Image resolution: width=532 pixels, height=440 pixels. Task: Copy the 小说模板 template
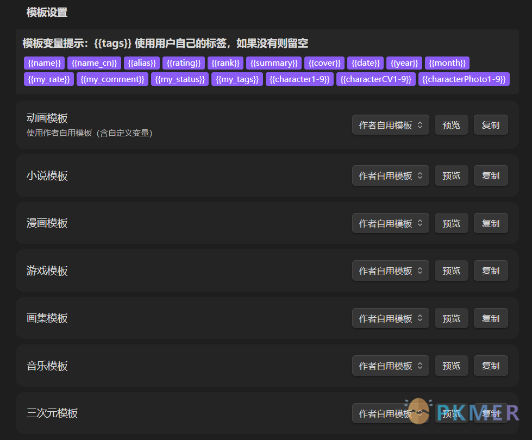tap(491, 175)
